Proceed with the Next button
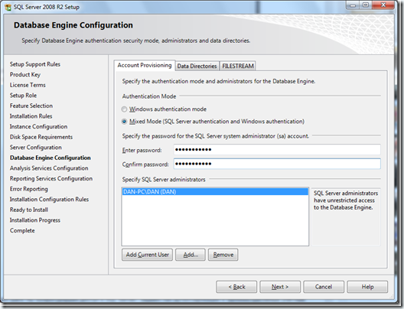This screenshot has width=404, height=309. 280,287
